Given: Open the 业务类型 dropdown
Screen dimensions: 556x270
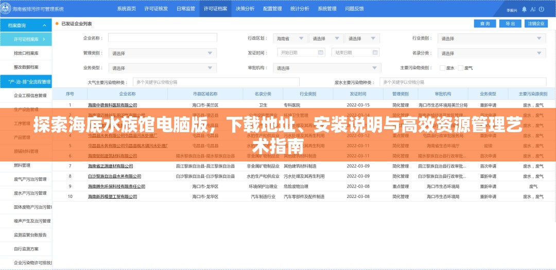Looking at the screenshot, I should tap(162, 68).
